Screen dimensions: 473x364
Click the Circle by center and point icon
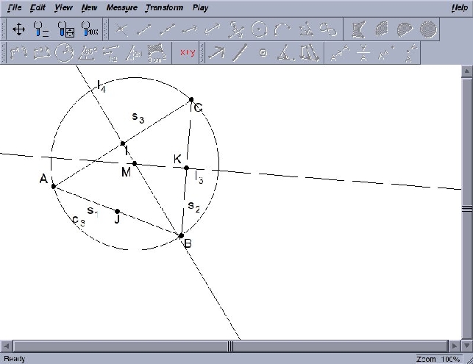point(259,30)
